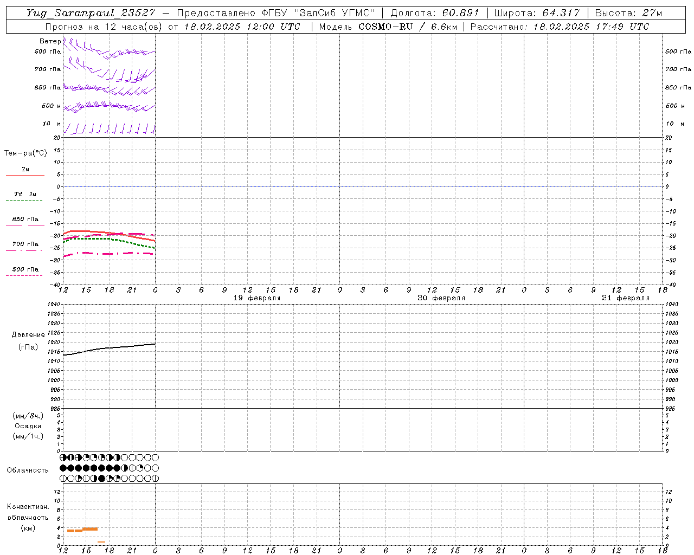
Task: Click the 'Давление' pressure panel label
Action: tap(28, 335)
